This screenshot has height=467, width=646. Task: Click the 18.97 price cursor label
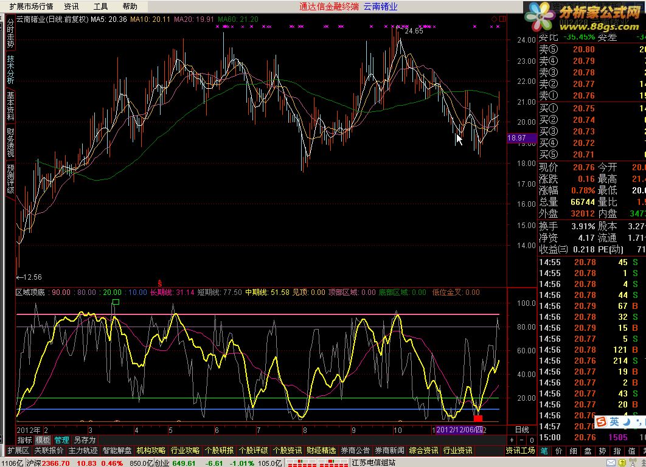521,138
